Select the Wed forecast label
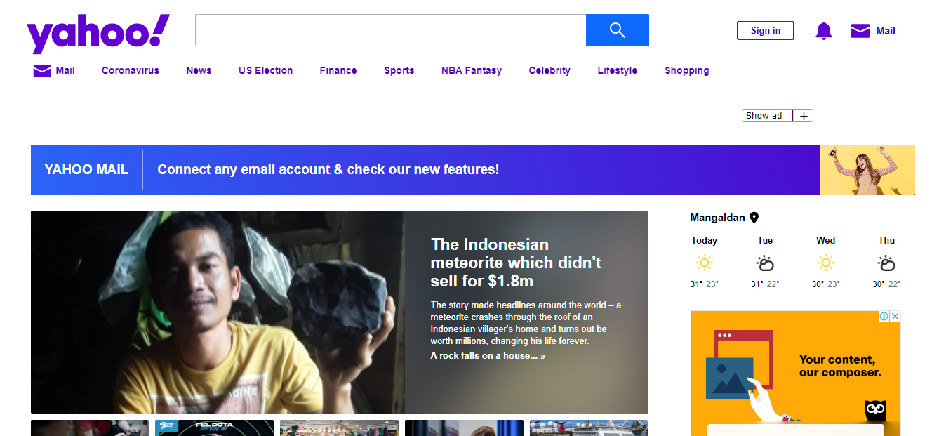Viewport: 946px width, 436px height. pyautogui.click(x=826, y=240)
